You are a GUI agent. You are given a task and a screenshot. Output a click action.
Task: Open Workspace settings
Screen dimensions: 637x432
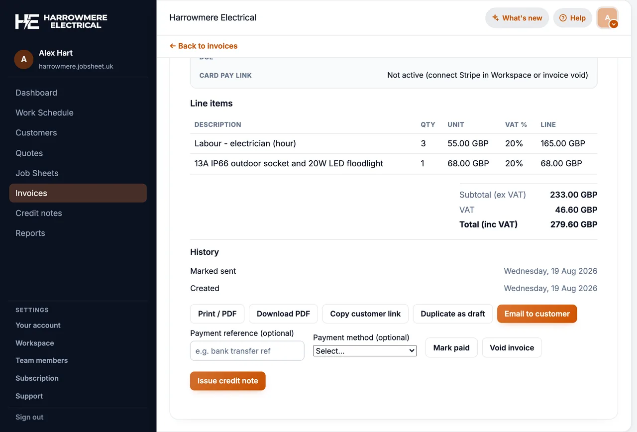35,343
